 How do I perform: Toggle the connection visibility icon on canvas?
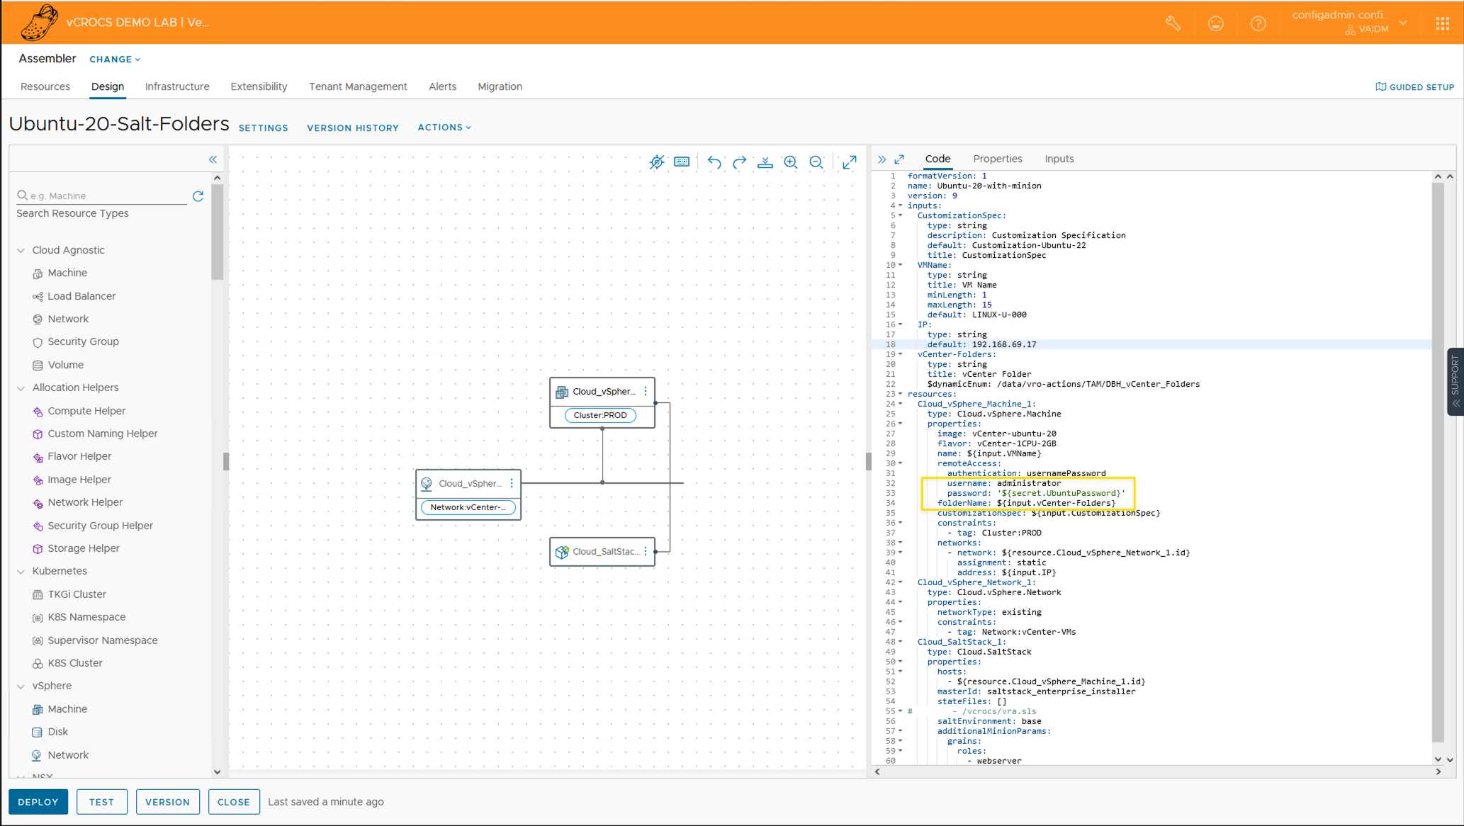coord(656,162)
